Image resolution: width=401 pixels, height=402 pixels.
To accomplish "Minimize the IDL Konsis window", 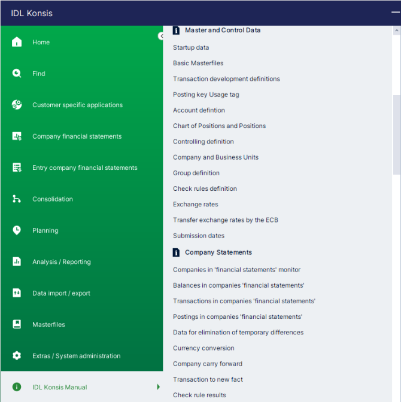I will click(x=396, y=12).
